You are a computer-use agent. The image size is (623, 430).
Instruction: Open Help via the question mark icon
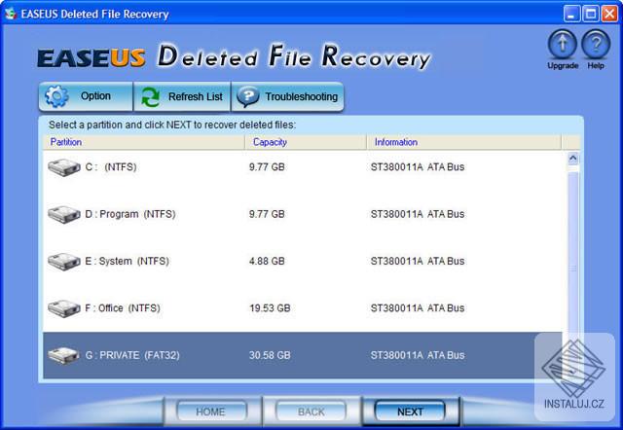click(596, 45)
